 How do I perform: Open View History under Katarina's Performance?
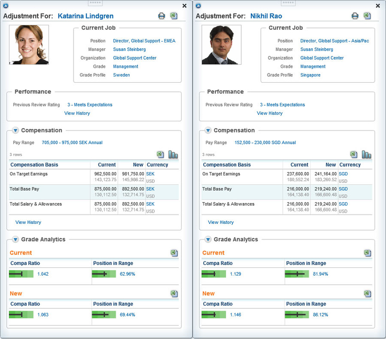click(x=77, y=113)
